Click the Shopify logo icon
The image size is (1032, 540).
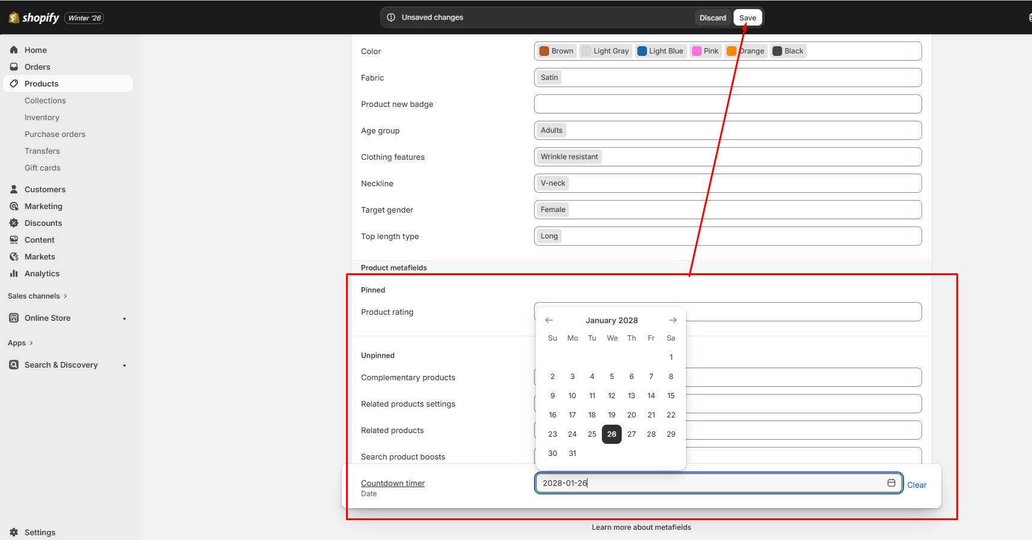pos(14,17)
